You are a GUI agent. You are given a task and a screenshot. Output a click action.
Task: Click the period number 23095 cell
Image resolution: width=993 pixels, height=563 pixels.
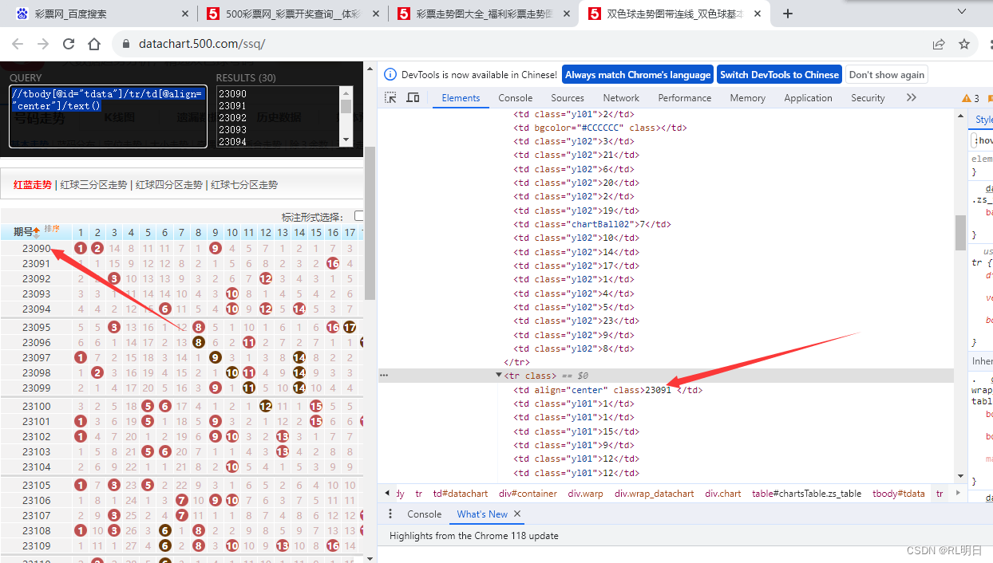click(36, 327)
